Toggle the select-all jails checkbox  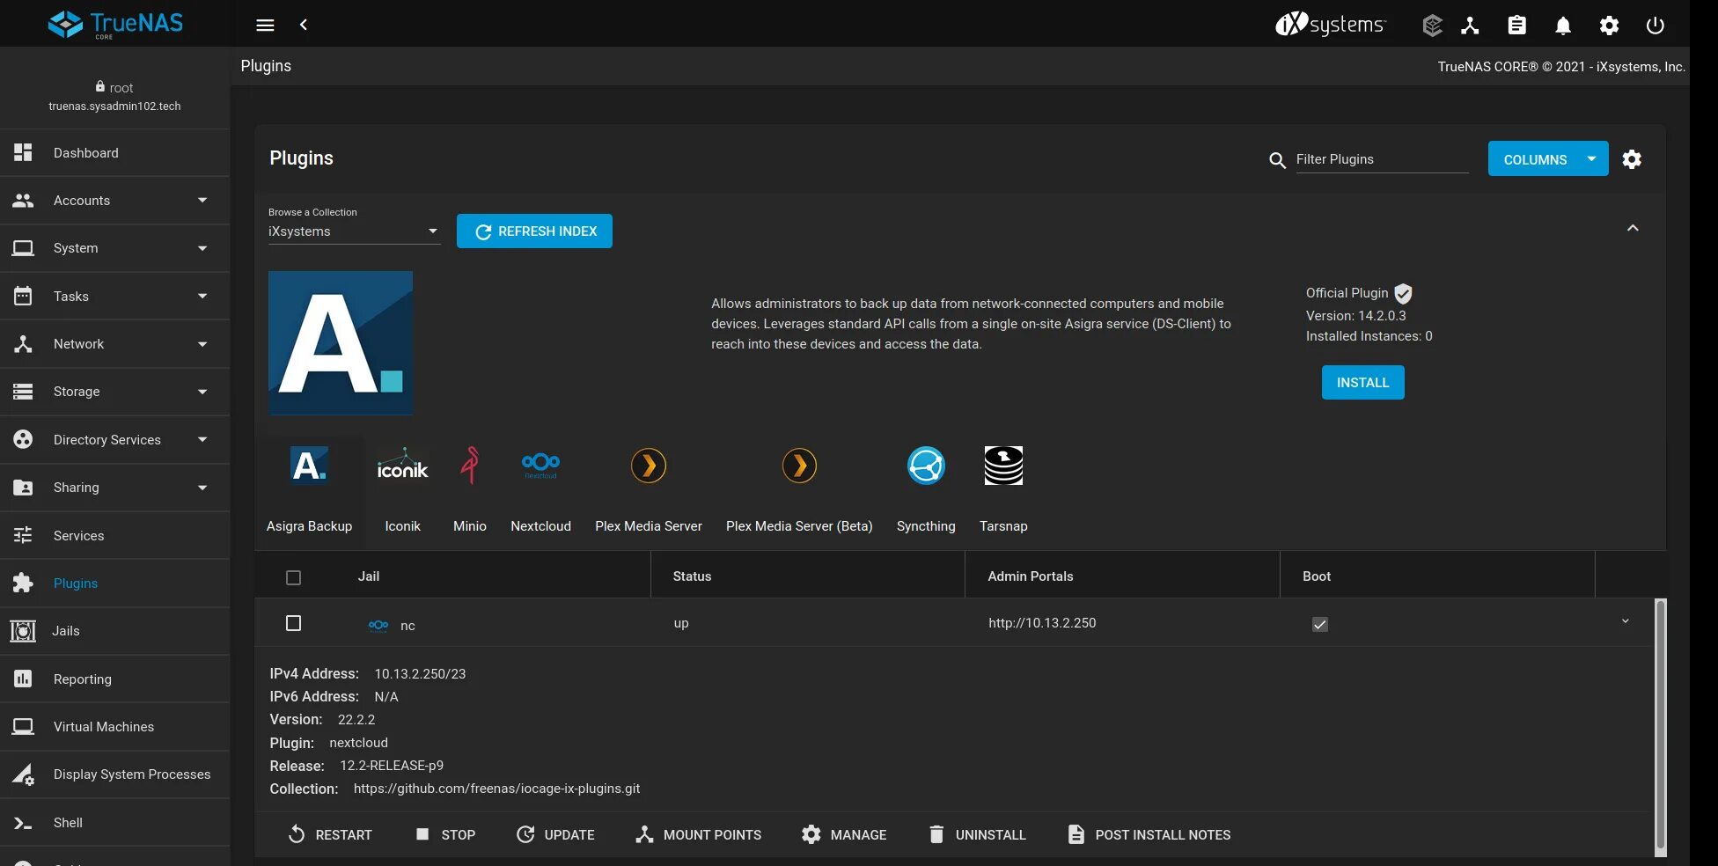pyautogui.click(x=294, y=577)
